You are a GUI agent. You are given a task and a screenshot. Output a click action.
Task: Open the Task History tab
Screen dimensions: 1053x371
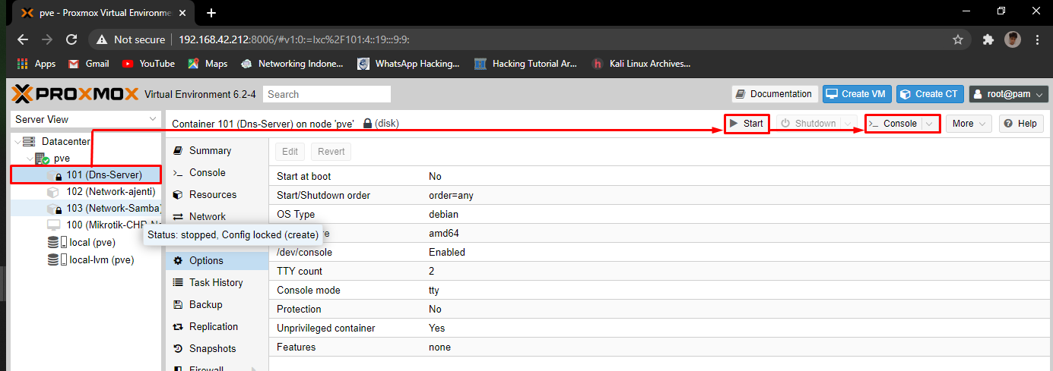click(x=217, y=282)
